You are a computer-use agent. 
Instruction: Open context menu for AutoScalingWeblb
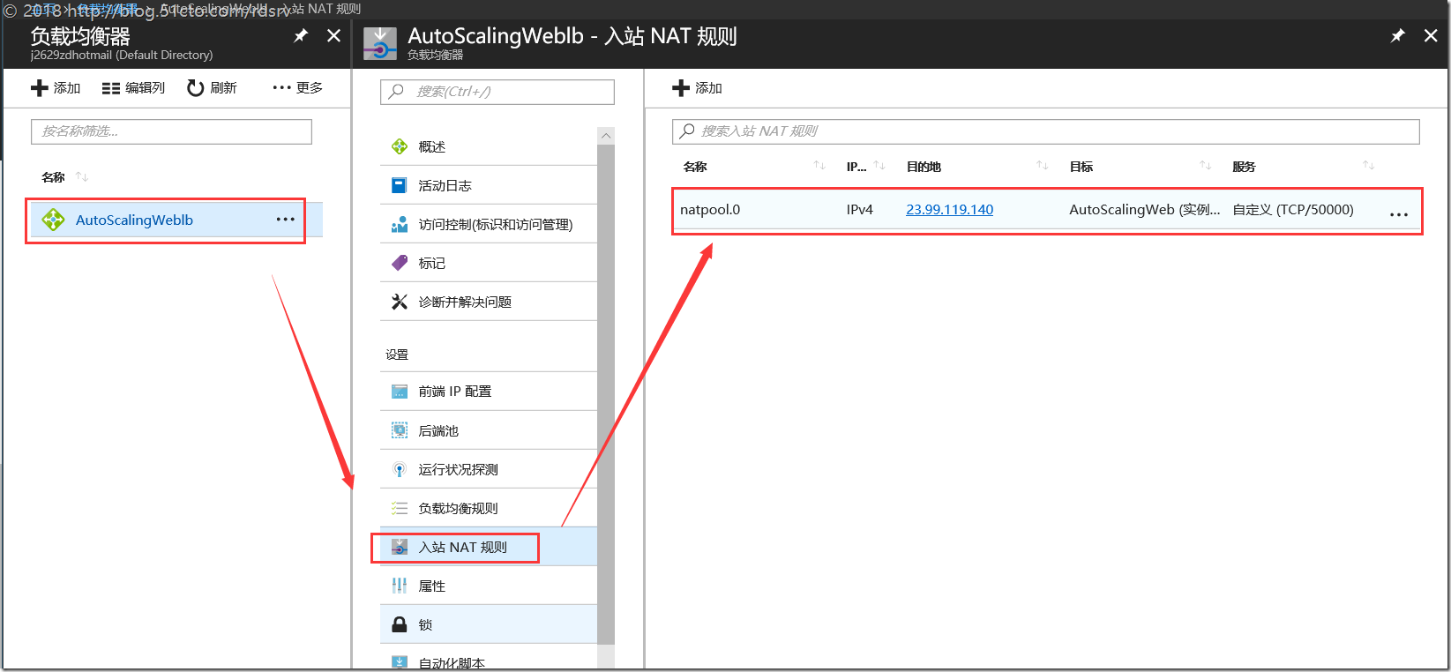tap(286, 220)
